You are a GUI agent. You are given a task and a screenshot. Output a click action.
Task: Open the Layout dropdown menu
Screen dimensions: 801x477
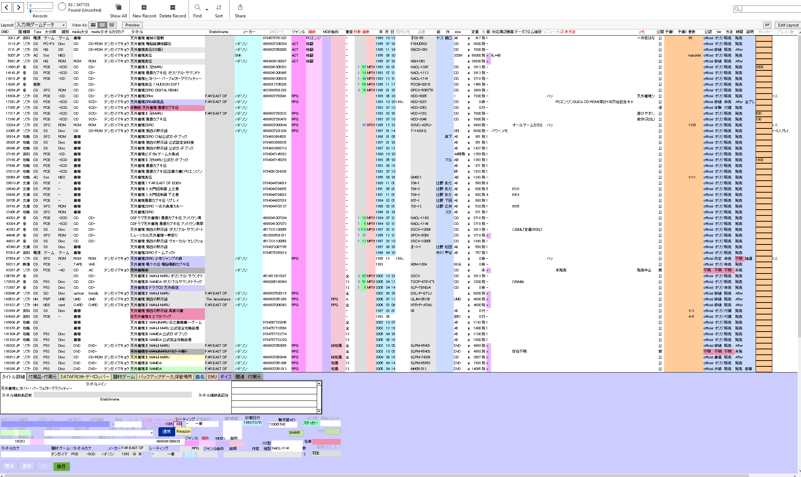[41, 25]
